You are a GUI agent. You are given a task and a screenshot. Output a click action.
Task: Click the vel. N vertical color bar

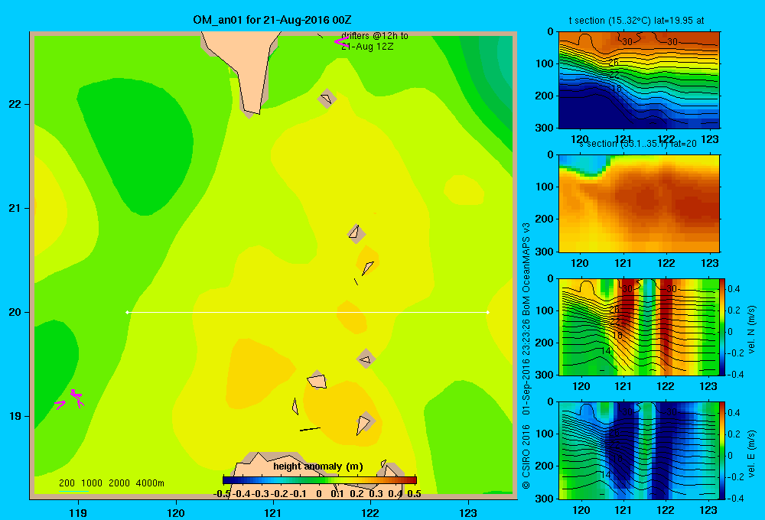tap(723, 327)
